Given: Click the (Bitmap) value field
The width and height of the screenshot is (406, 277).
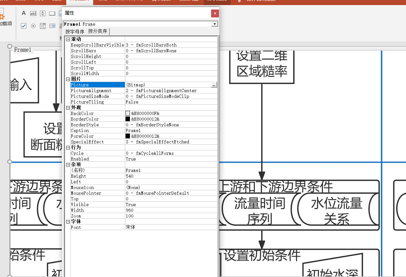Looking at the screenshot, I should coord(168,85).
